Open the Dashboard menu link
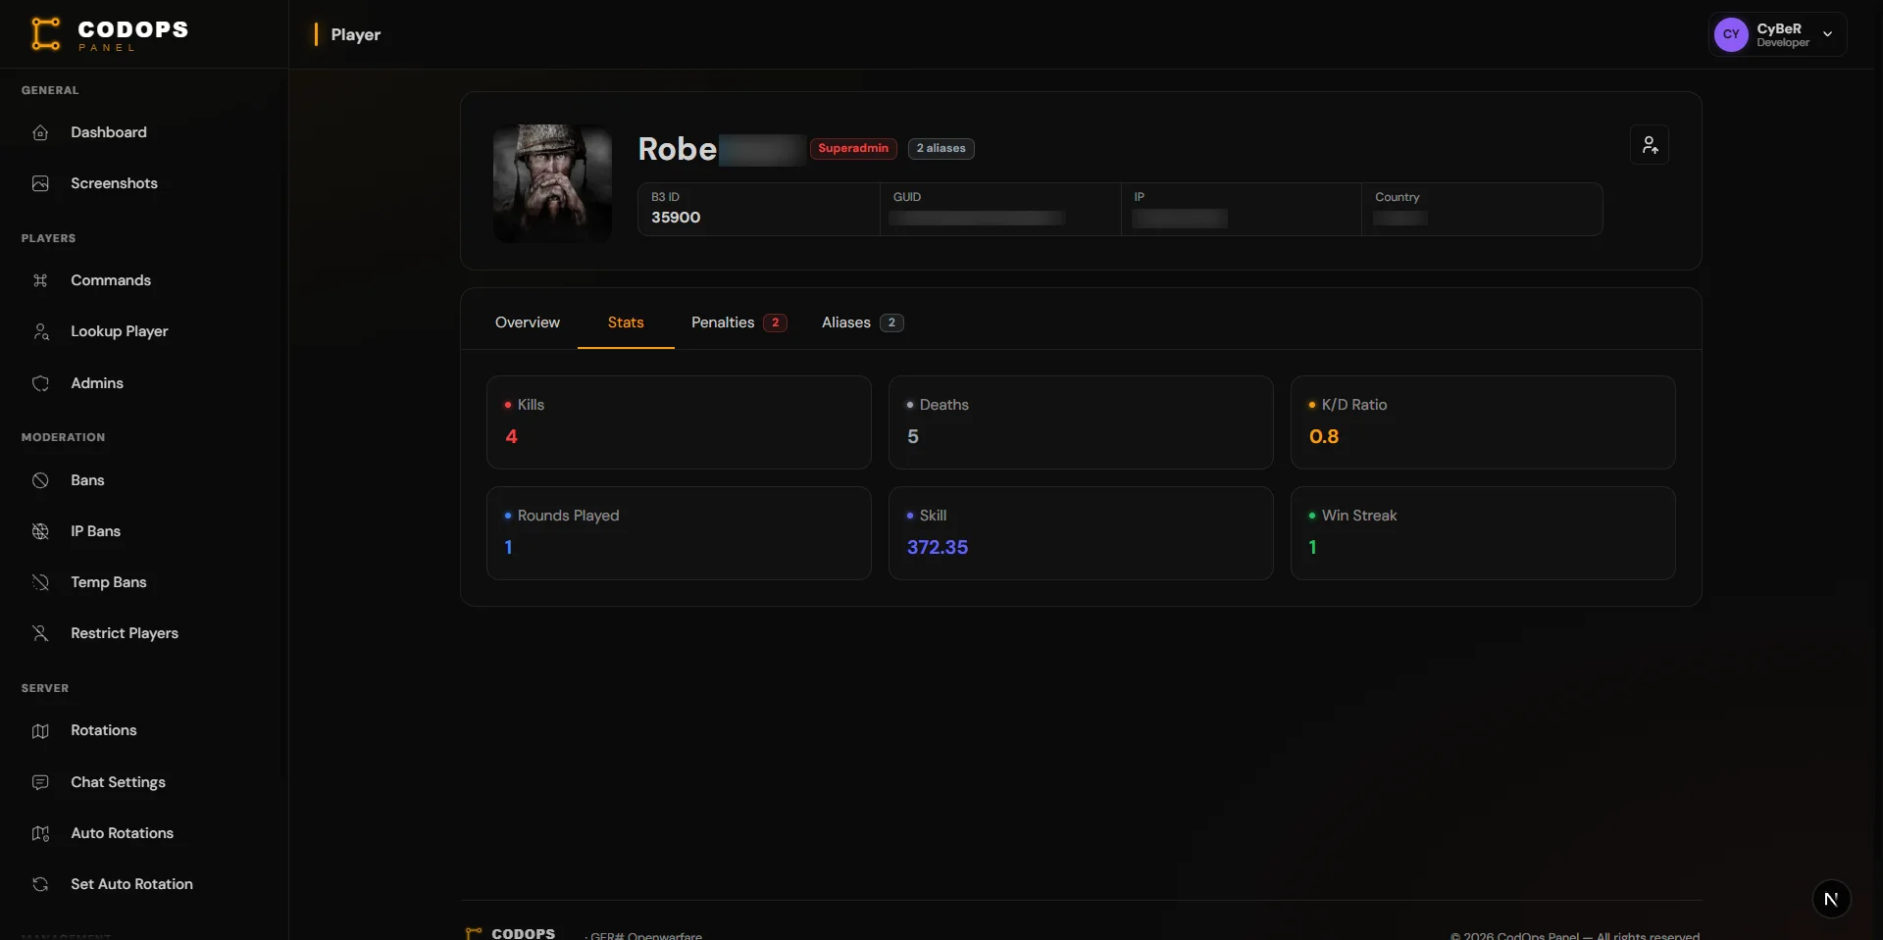1883x940 pixels. point(109,132)
